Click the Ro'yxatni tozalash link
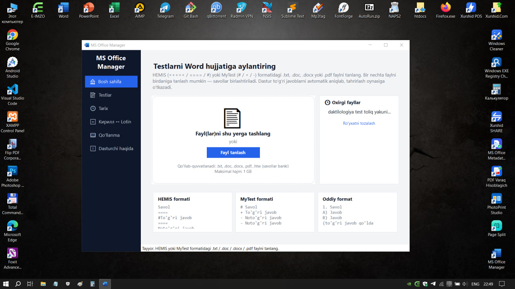 (359, 123)
